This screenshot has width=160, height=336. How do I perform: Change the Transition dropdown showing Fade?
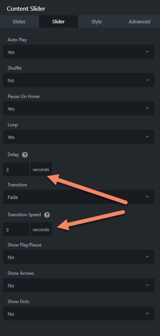[x=78, y=197]
